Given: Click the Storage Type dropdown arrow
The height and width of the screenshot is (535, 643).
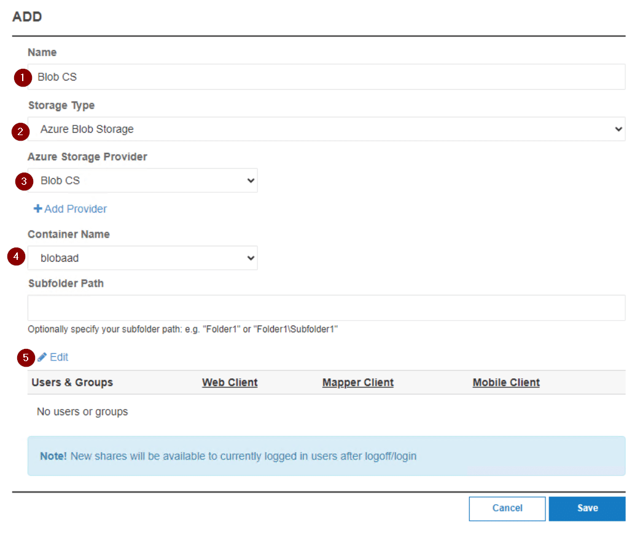Looking at the screenshot, I should [x=617, y=129].
